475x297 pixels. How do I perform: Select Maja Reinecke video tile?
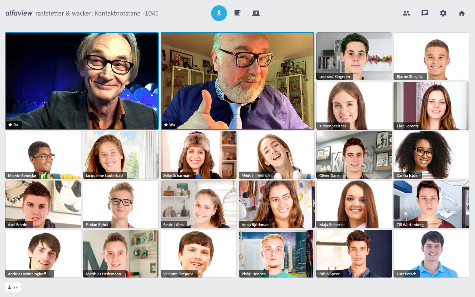pos(354,204)
